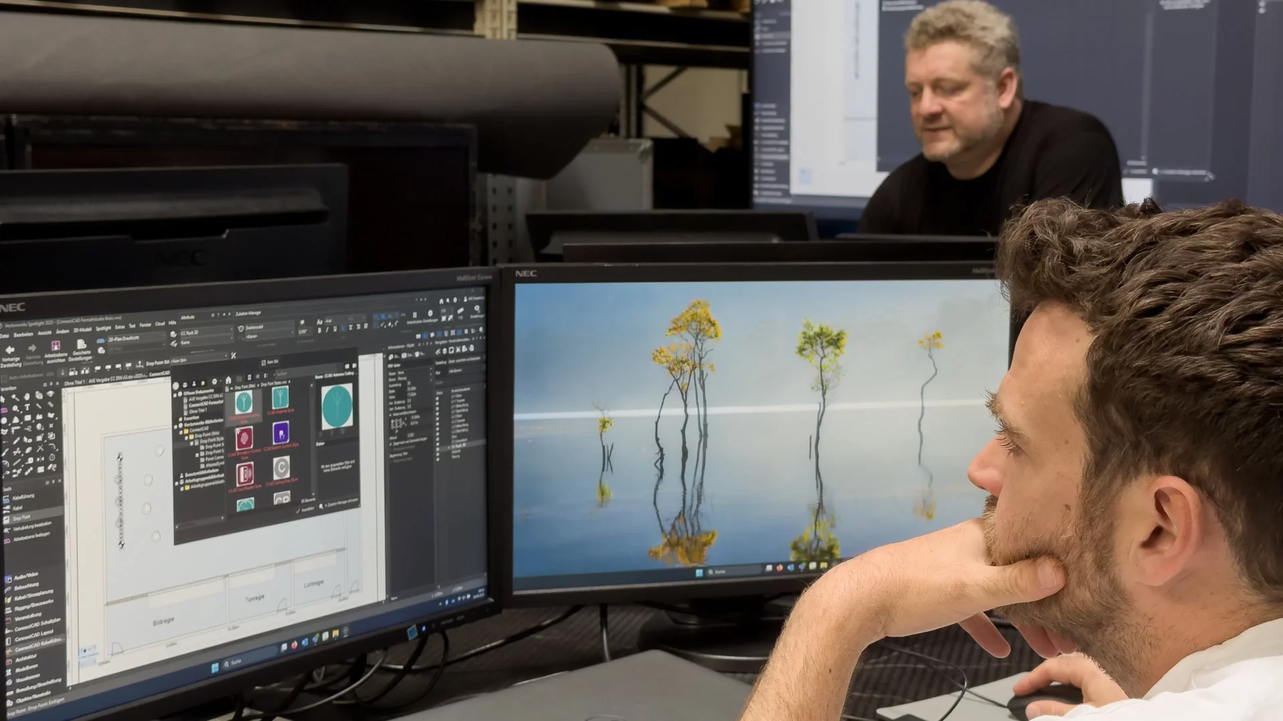The height and width of the screenshot is (721, 1283).
Task: Click the Windows Start button on the right monitor
Action: [x=699, y=573]
